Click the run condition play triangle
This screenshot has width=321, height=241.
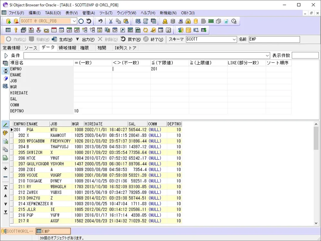click(6, 55)
